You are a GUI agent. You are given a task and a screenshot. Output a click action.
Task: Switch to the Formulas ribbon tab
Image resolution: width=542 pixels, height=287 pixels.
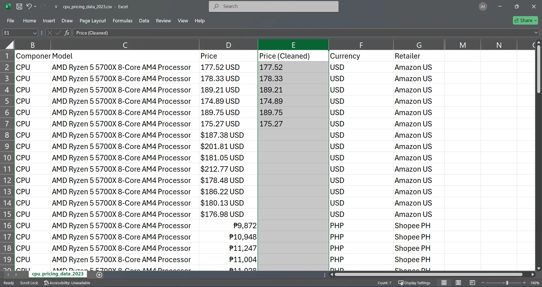pyautogui.click(x=122, y=20)
